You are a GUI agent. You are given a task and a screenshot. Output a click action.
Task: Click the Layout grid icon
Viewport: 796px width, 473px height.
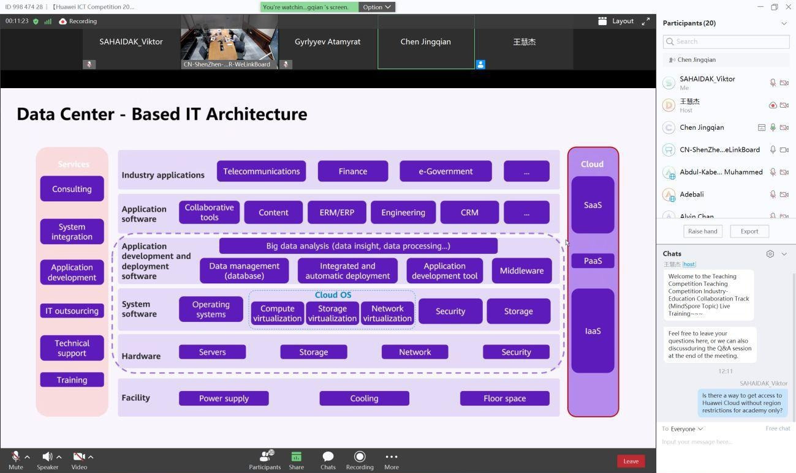tap(602, 21)
